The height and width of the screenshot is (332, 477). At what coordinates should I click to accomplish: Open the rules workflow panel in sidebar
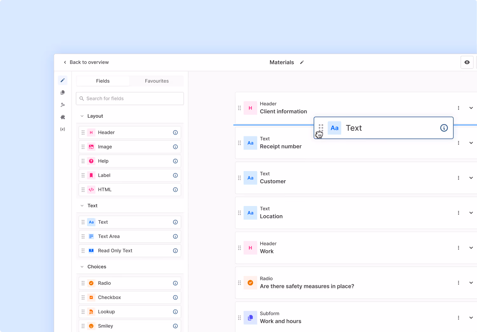tap(63, 105)
